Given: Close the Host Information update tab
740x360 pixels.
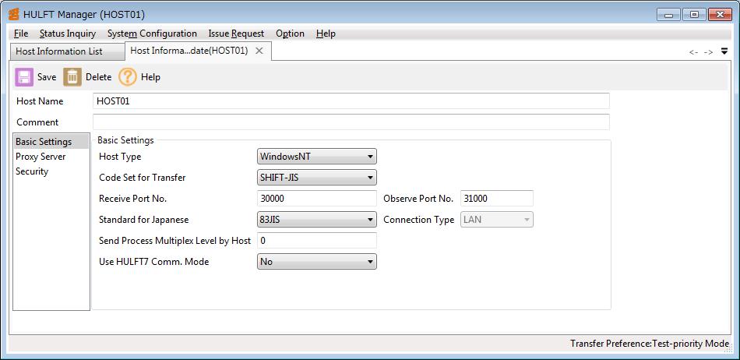Looking at the screenshot, I should pyautogui.click(x=259, y=51).
